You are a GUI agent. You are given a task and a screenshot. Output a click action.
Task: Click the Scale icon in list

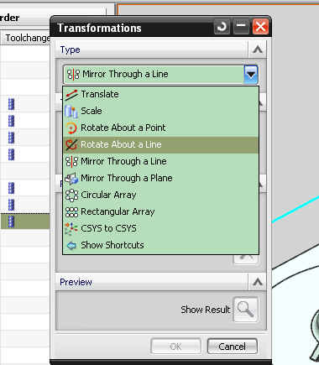[x=71, y=112]
